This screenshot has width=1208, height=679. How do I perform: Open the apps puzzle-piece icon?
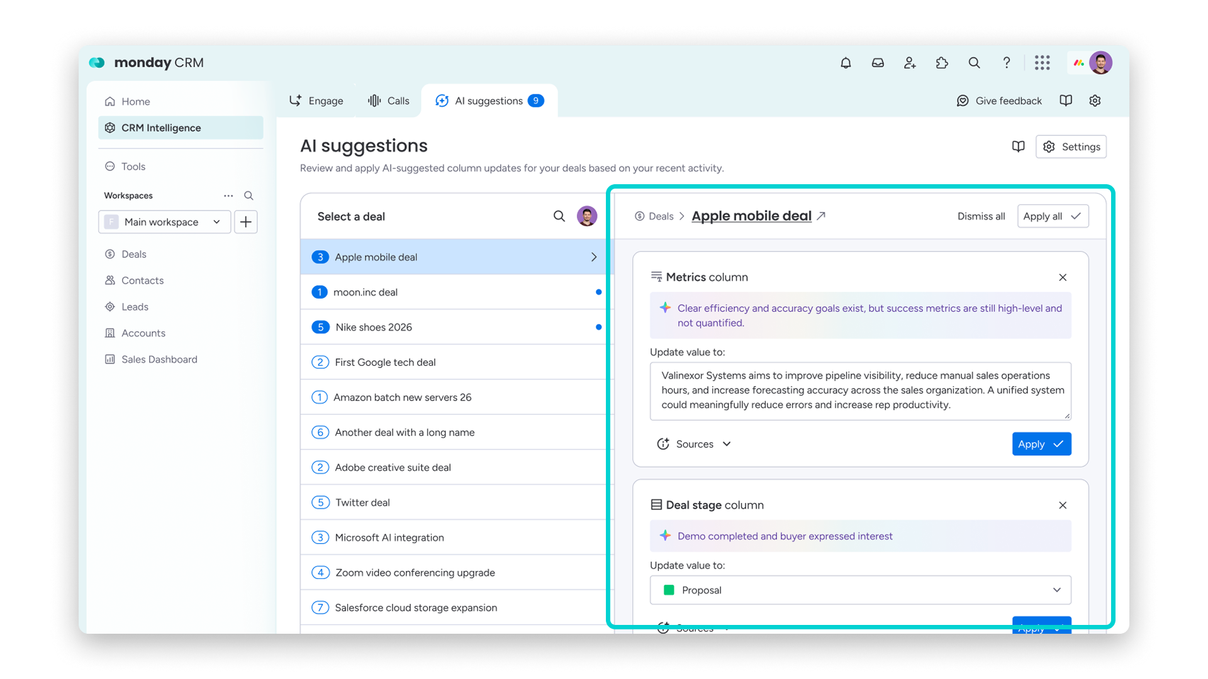pos(942,63)
